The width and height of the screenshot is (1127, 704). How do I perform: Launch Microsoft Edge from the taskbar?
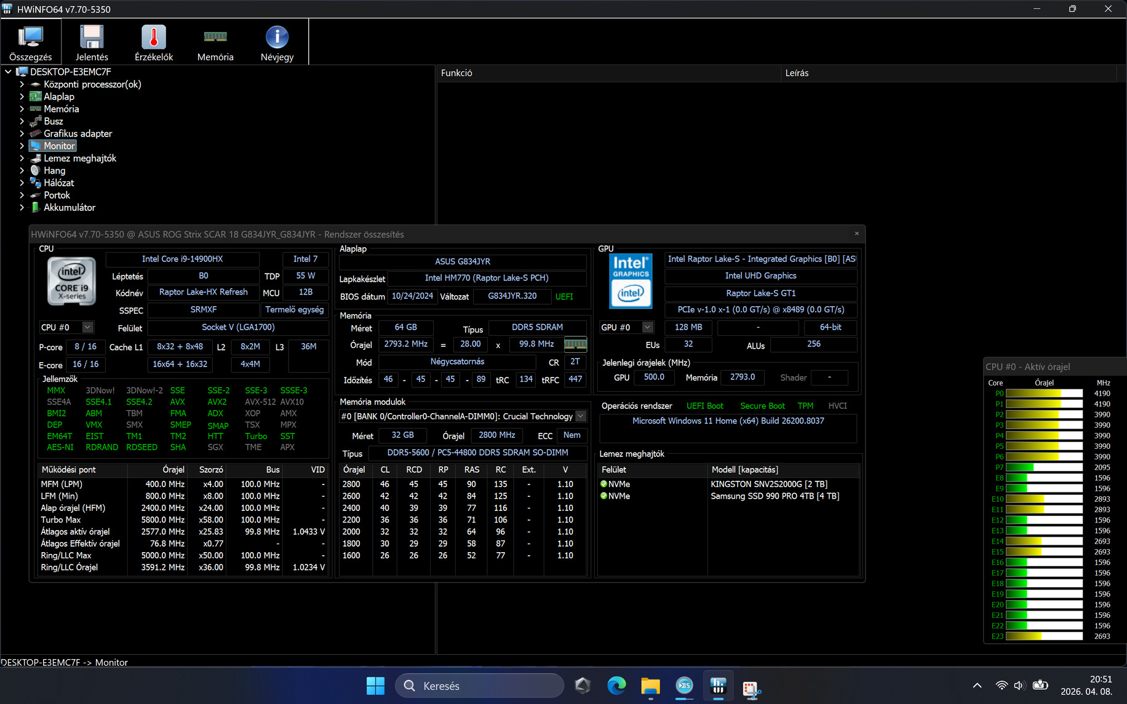coord(616,686)
